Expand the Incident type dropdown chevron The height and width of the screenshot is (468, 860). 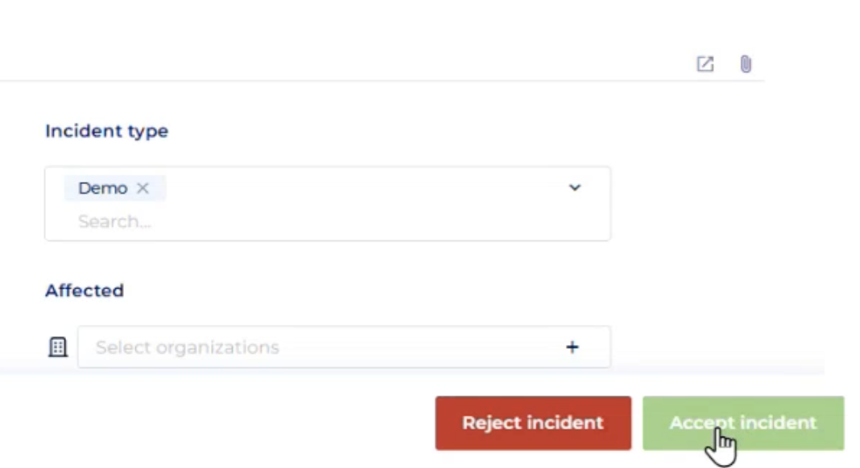pyautogui.click(x=575, y=187)
